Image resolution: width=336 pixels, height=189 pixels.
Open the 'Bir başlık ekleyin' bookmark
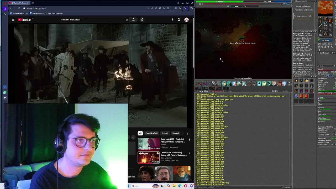click(19, 13)
